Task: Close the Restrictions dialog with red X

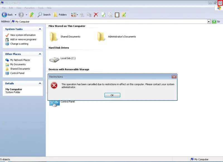Action: click(174, 77)
